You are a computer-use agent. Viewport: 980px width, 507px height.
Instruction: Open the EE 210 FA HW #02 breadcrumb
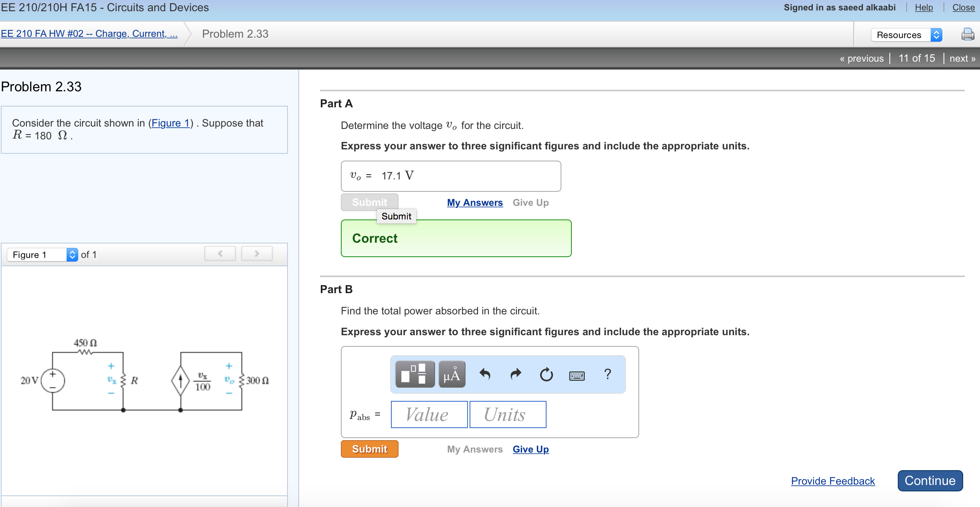point(89,34)
